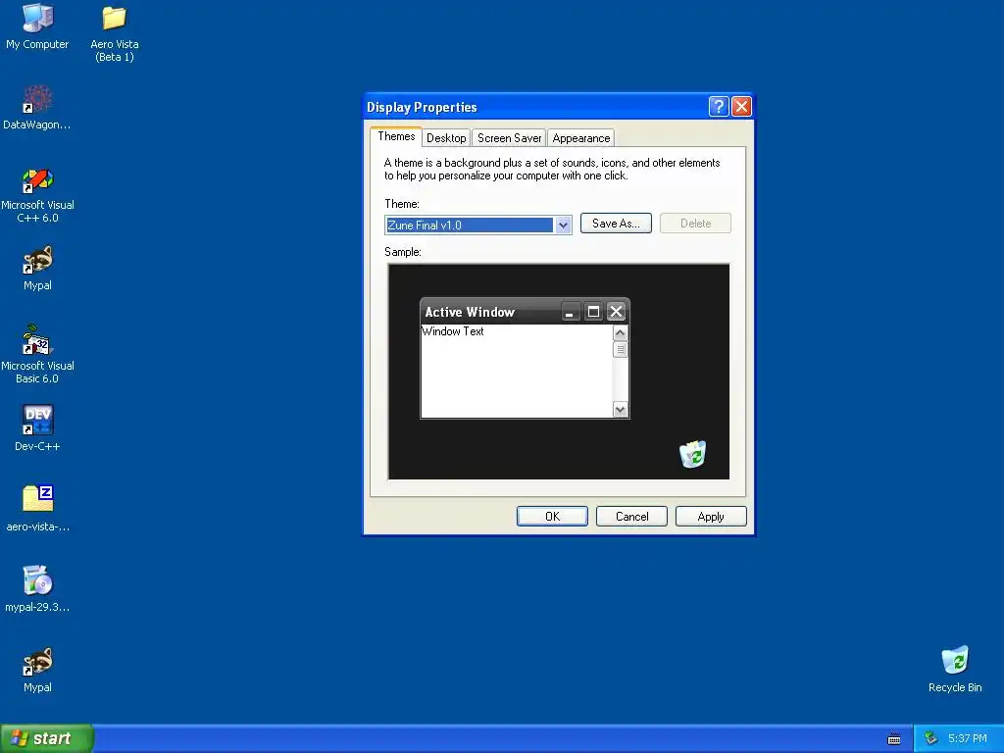Select the Aero Vista (Beta 1) folder
1004x753 pixels.
click(x=114, y=33)
